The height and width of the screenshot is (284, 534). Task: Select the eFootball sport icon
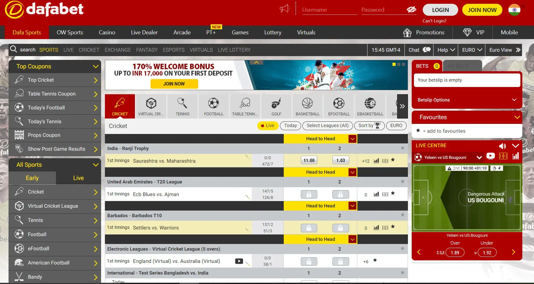pos(339,106)
